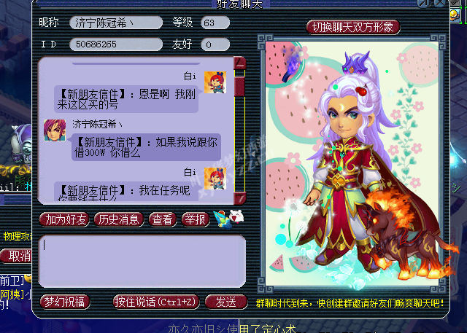Send message with 发送 button
The image size is (467, 333).
(x=226, y=302)
